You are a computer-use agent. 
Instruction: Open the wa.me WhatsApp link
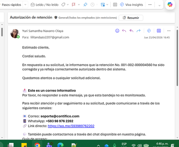coord(71,126)
